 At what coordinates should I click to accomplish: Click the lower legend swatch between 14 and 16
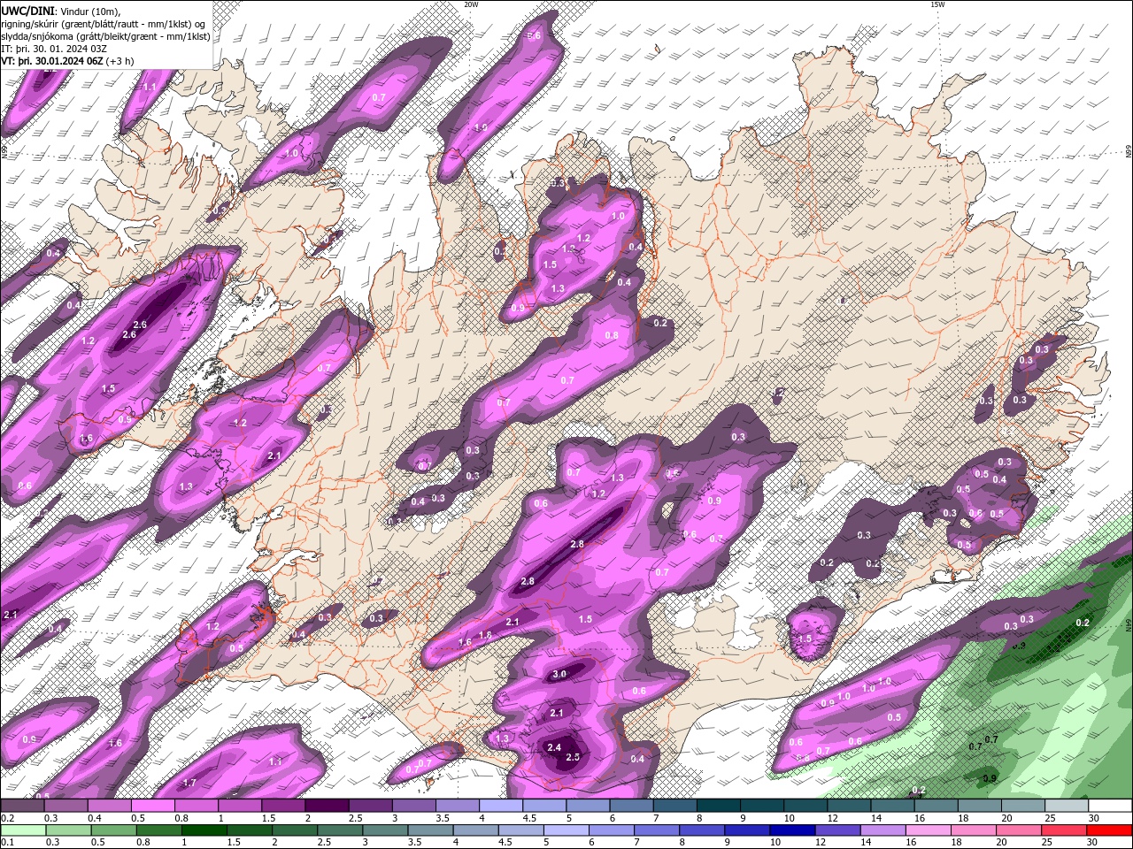coord(883,830)
